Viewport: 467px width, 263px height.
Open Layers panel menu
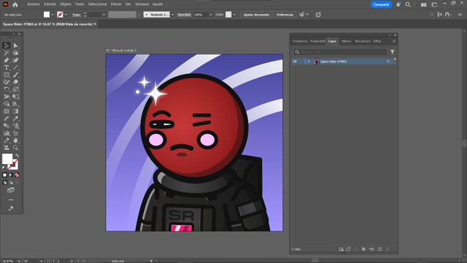[394, 41]
